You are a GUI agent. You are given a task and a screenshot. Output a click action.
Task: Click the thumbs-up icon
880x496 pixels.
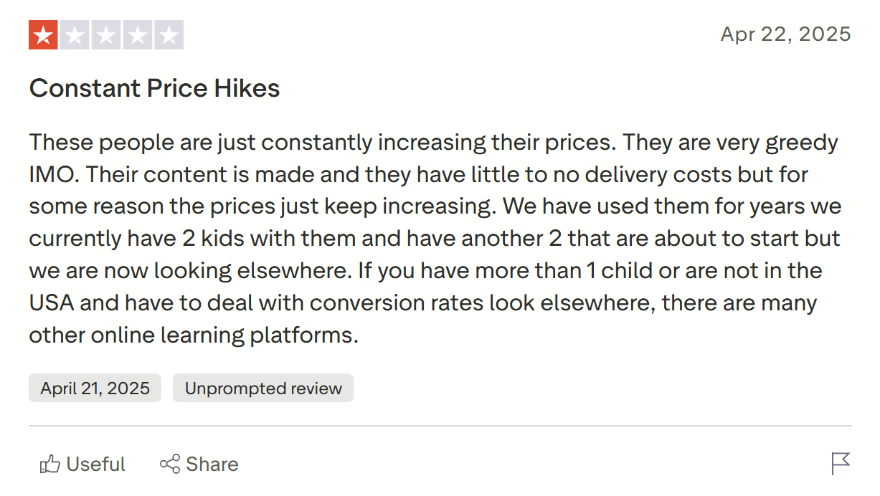tap(49, 464)
